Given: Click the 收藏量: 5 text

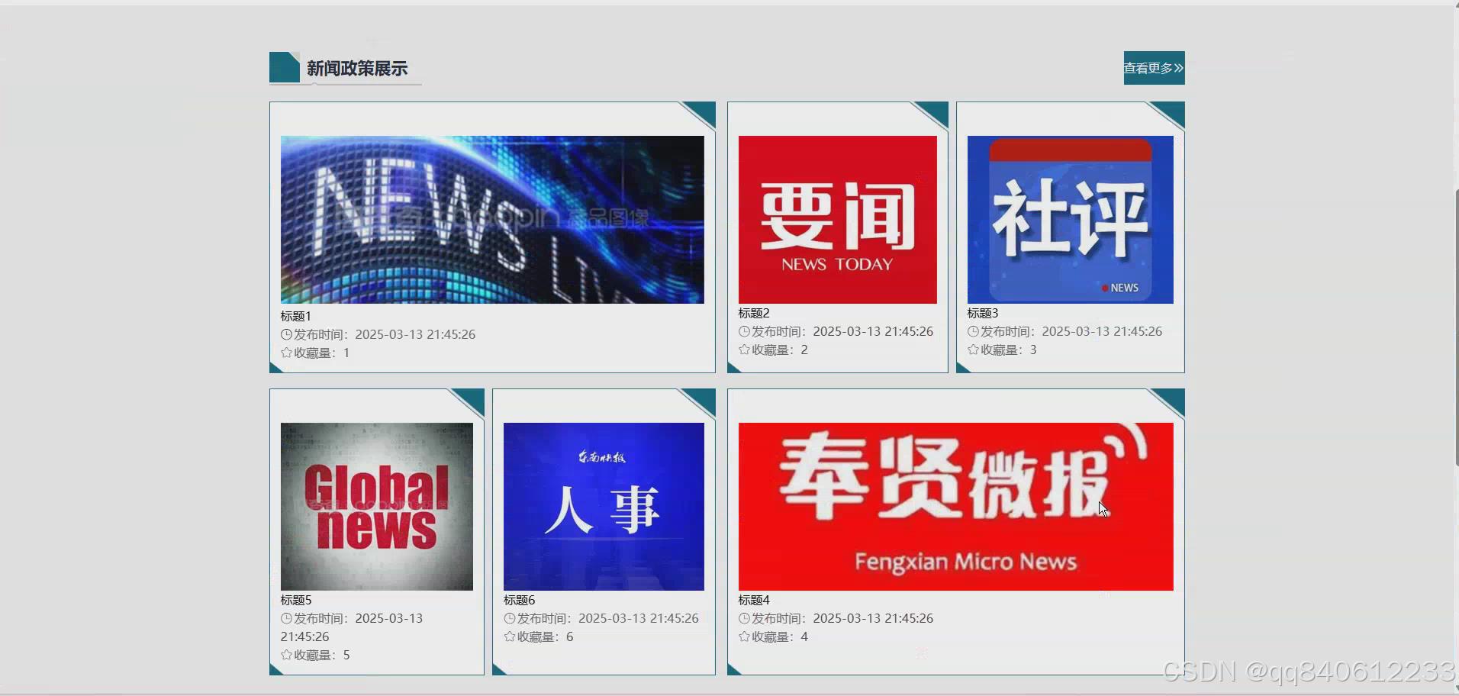Looking at the screenshot, I should coord(322,655).
